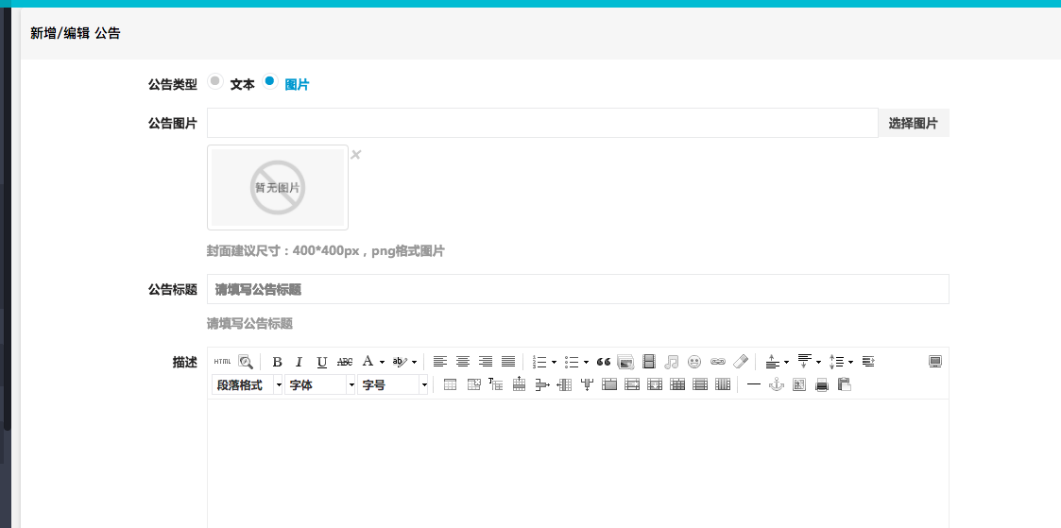Insert image via picture icon
1061x528 pixels.
[625, 362]
